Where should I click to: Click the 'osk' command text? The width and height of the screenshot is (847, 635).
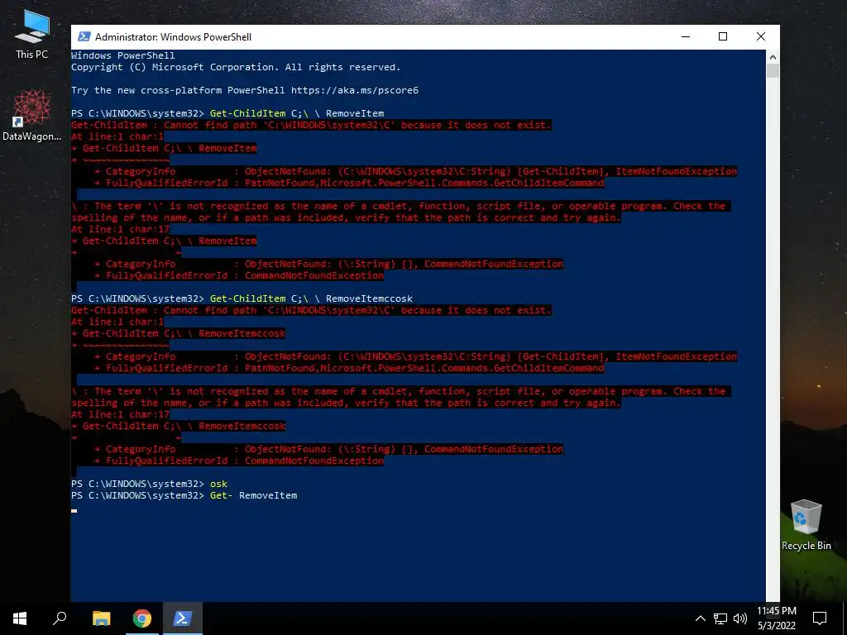[218, 484]
